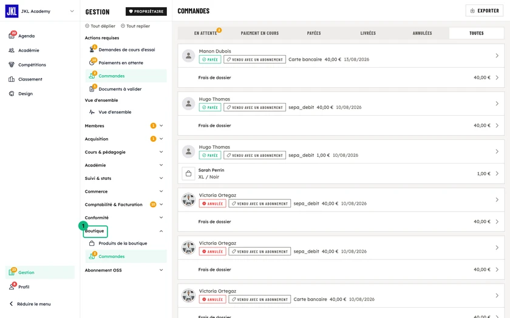Collapse the Boutique section chevron
Image resolution: width=510 pixels, height=318 pixels.
point(161,231)
